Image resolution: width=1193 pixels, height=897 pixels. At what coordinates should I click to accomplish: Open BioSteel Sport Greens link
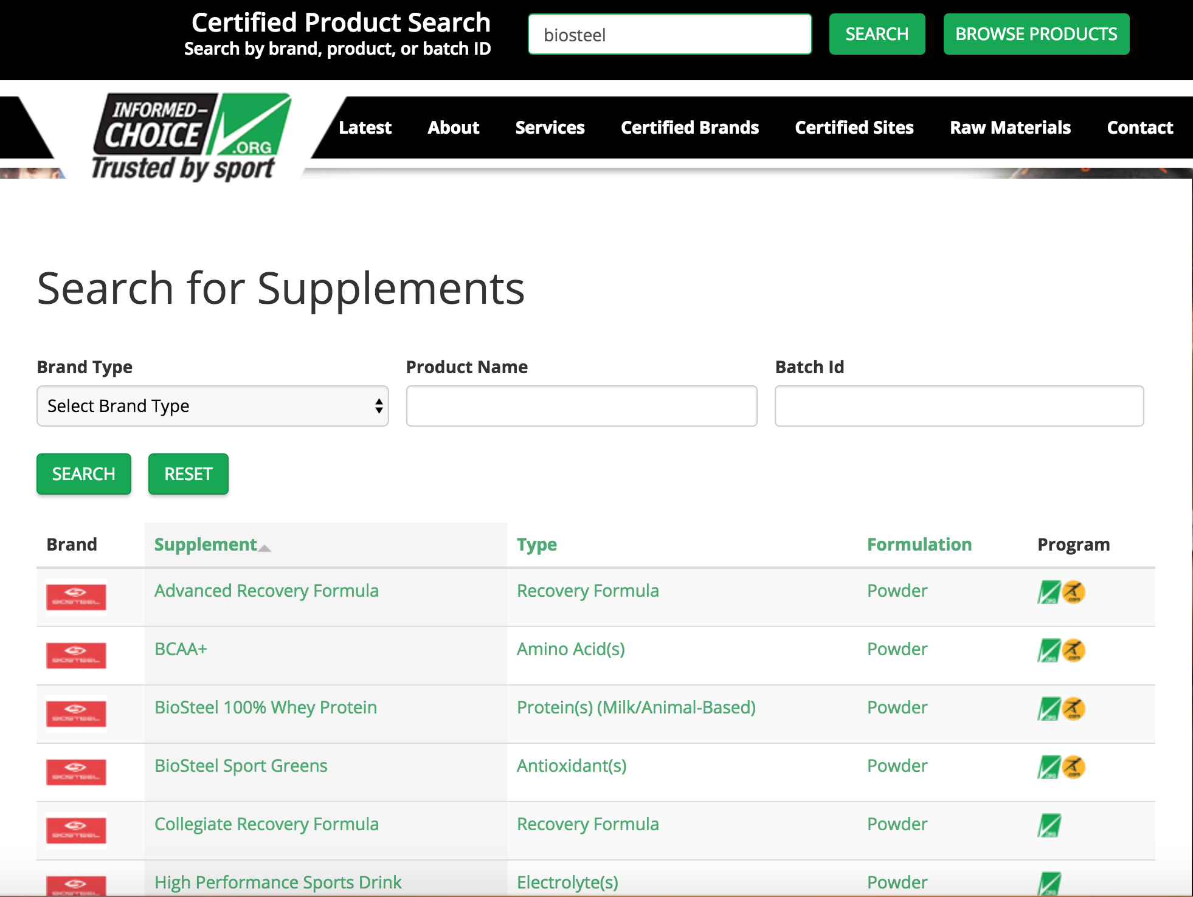(x=241, y=766)
